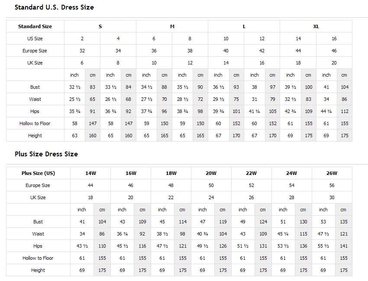The width and height of the screenshot is (368, 281).
Task: Select the 40 ¾ inch waist cell
Action: 203,234
